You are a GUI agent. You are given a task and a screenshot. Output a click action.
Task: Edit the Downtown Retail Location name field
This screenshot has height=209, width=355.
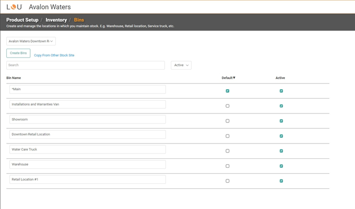(88, 135)
